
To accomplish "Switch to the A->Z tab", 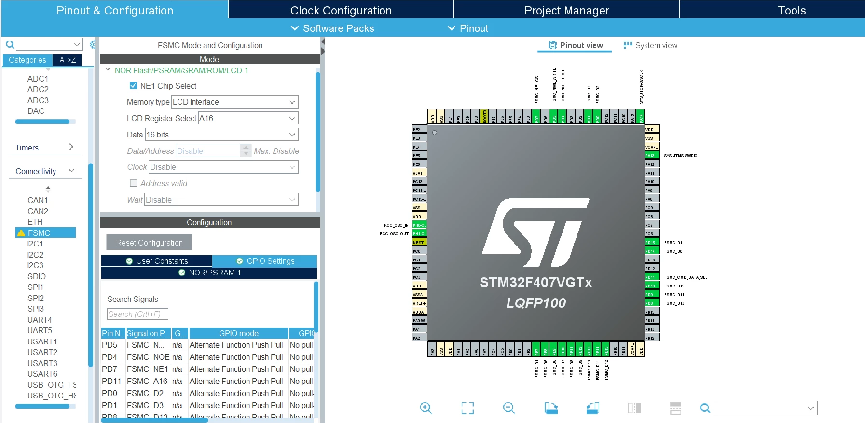I will pyautogui.click(x=68, y=60).
